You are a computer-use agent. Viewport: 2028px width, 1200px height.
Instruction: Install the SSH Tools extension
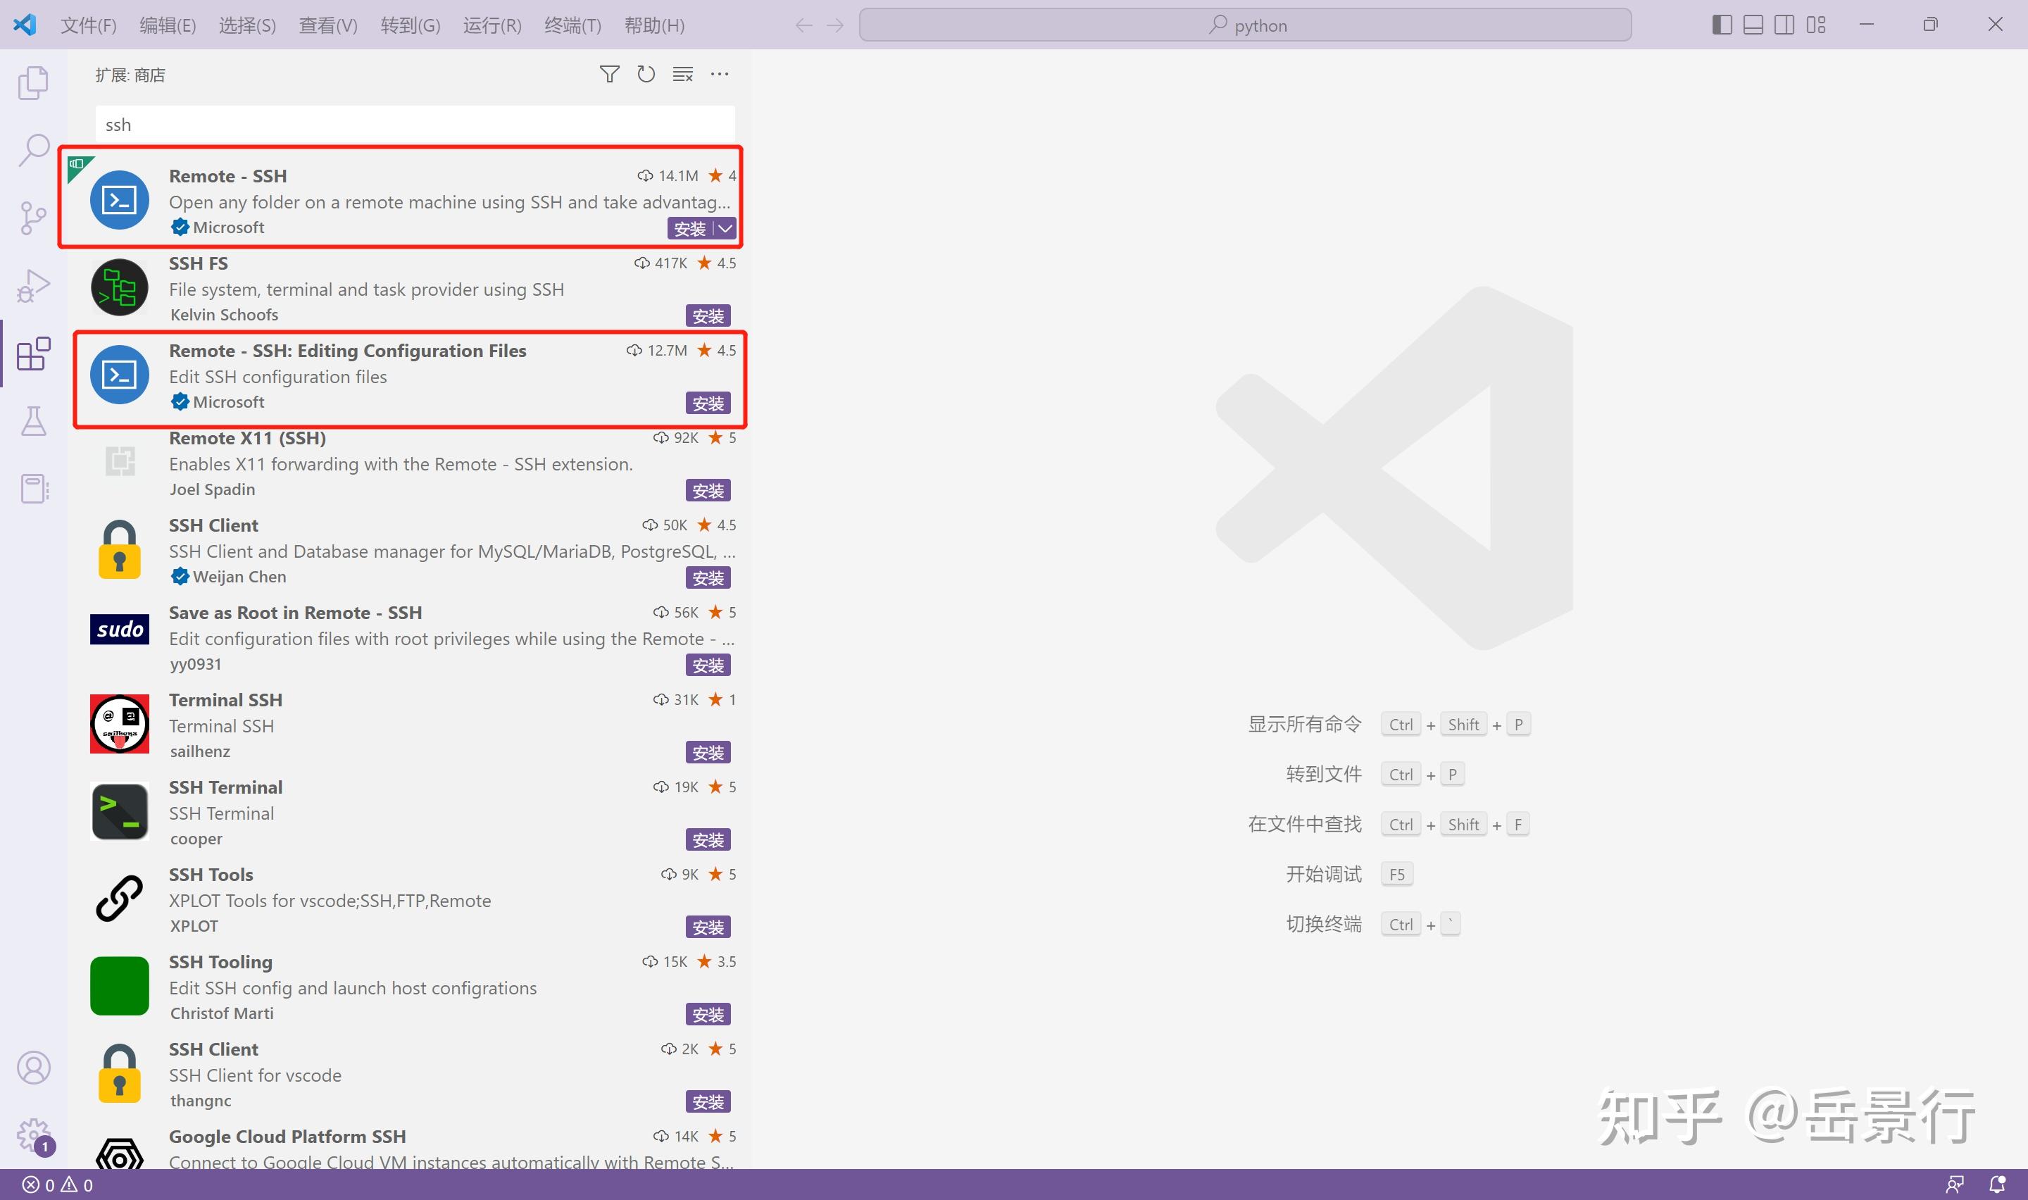pos(708,927)
